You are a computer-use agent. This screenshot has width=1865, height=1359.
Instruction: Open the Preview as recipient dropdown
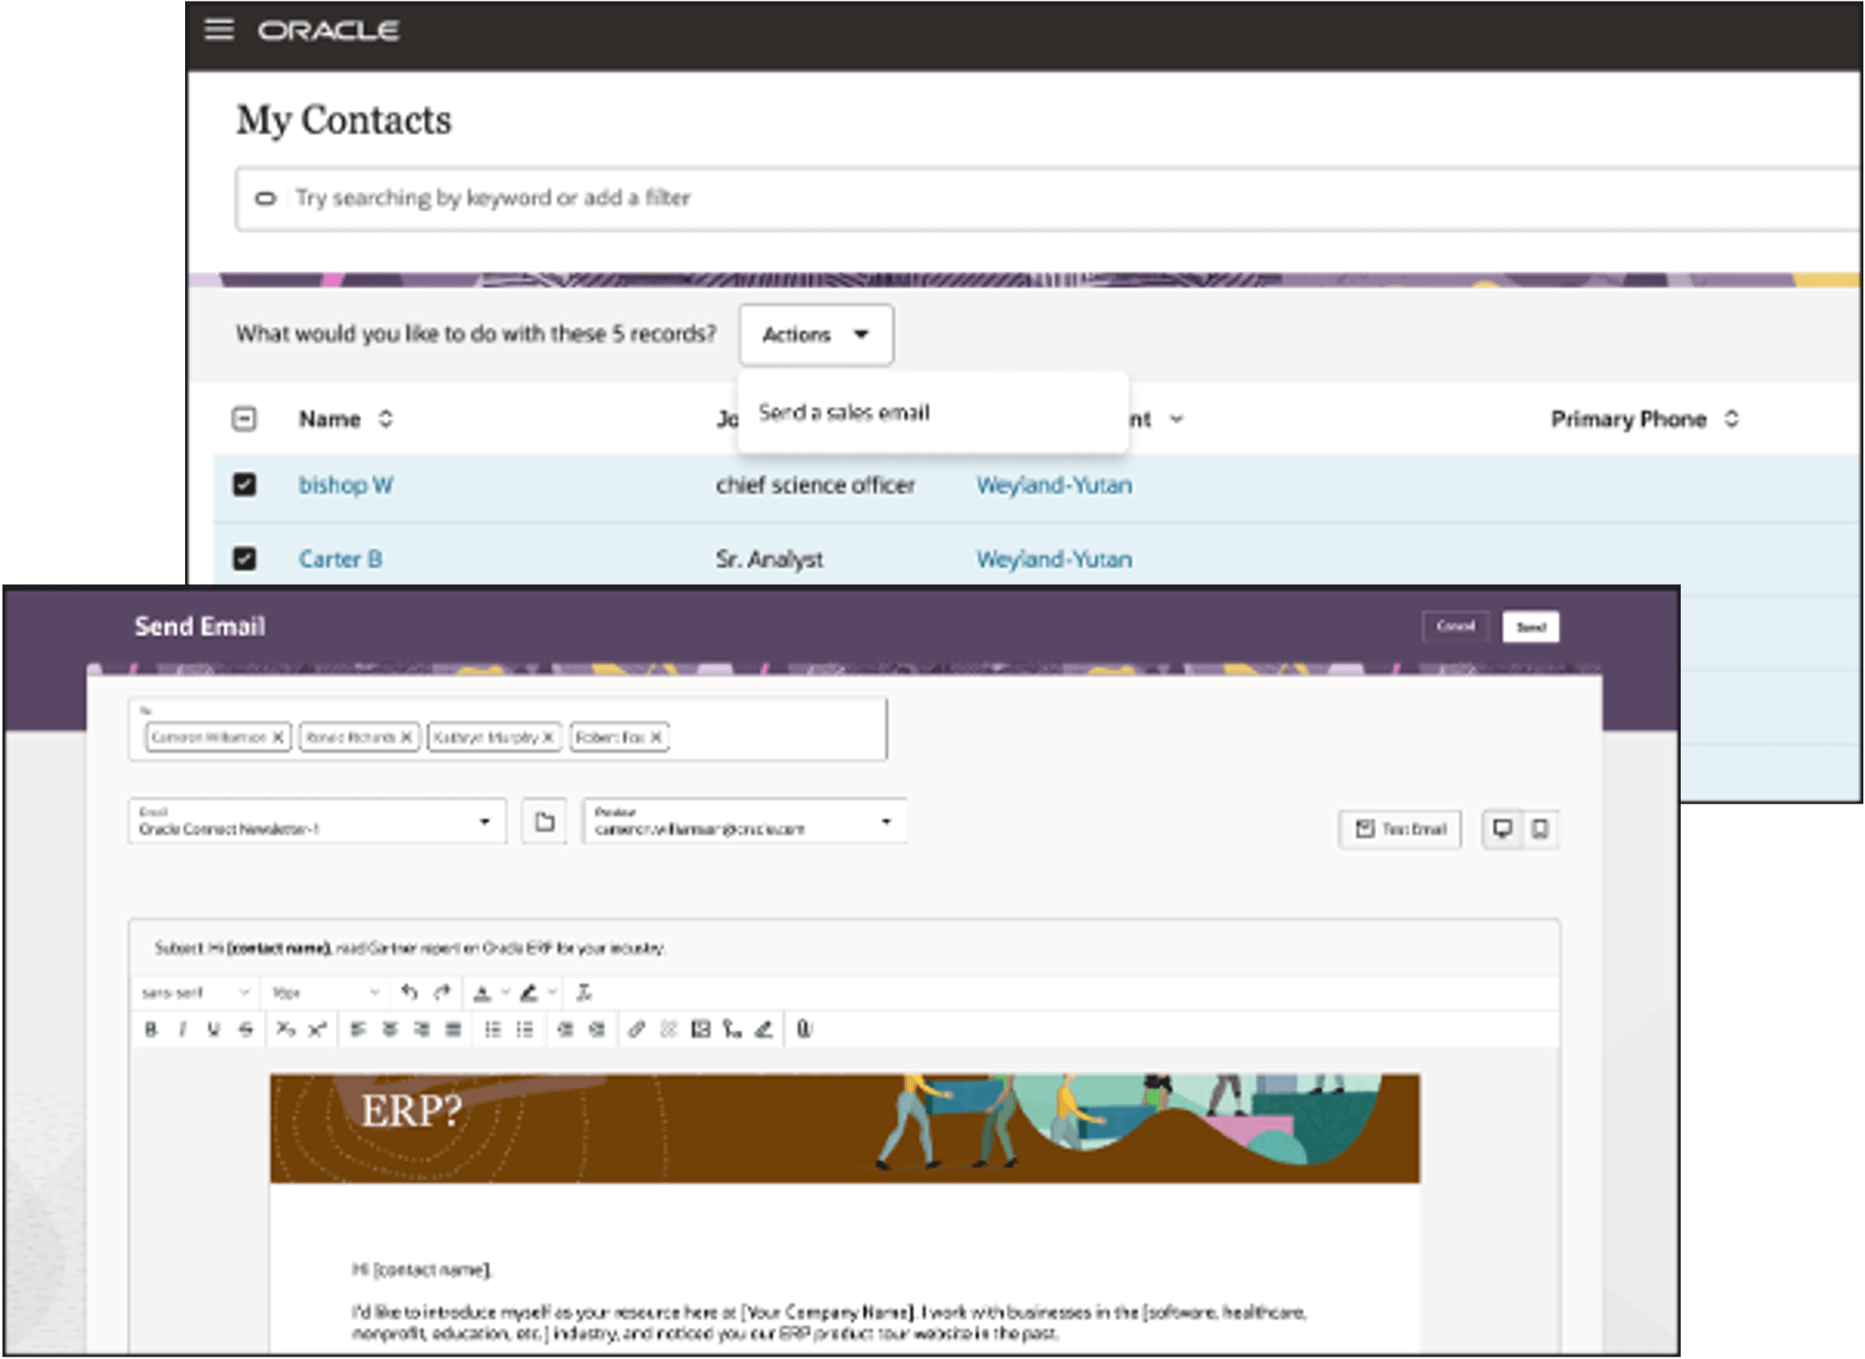click(x=745, y=821)
